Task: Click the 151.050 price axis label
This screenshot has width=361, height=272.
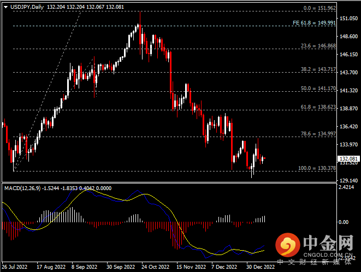Action: pyautogui.click(x=347, y=19)
